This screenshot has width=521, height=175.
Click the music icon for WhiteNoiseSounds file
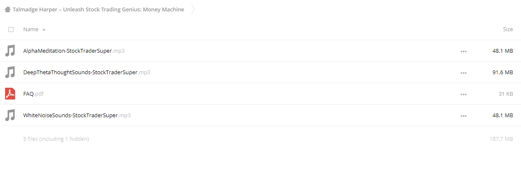pyautogui.click(x=10, y=115)
